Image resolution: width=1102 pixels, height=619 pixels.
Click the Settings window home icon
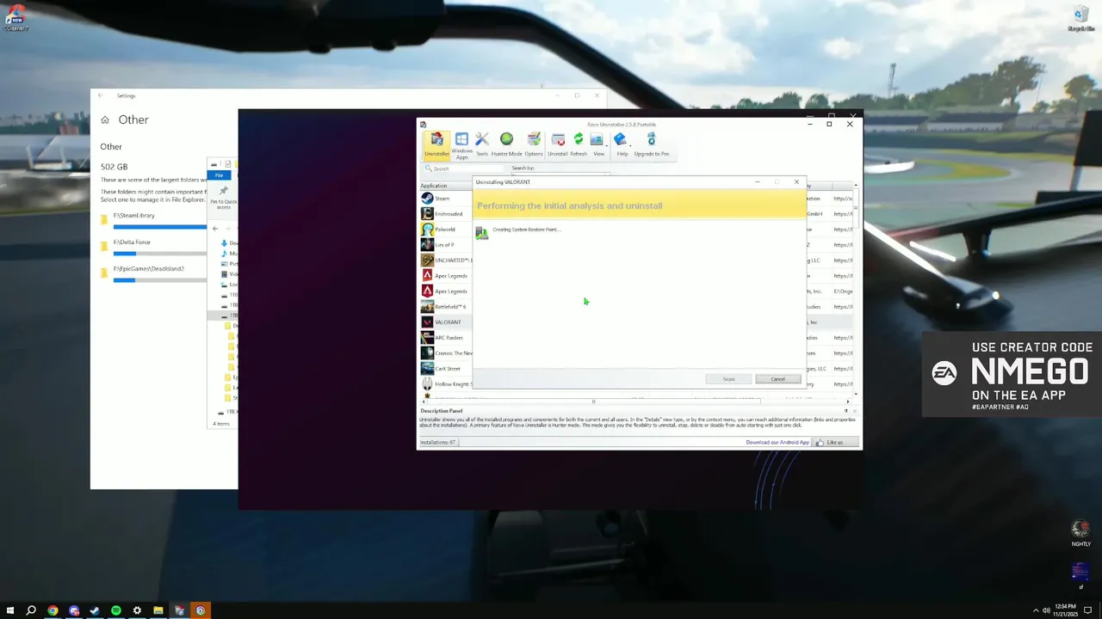point(105,120)
